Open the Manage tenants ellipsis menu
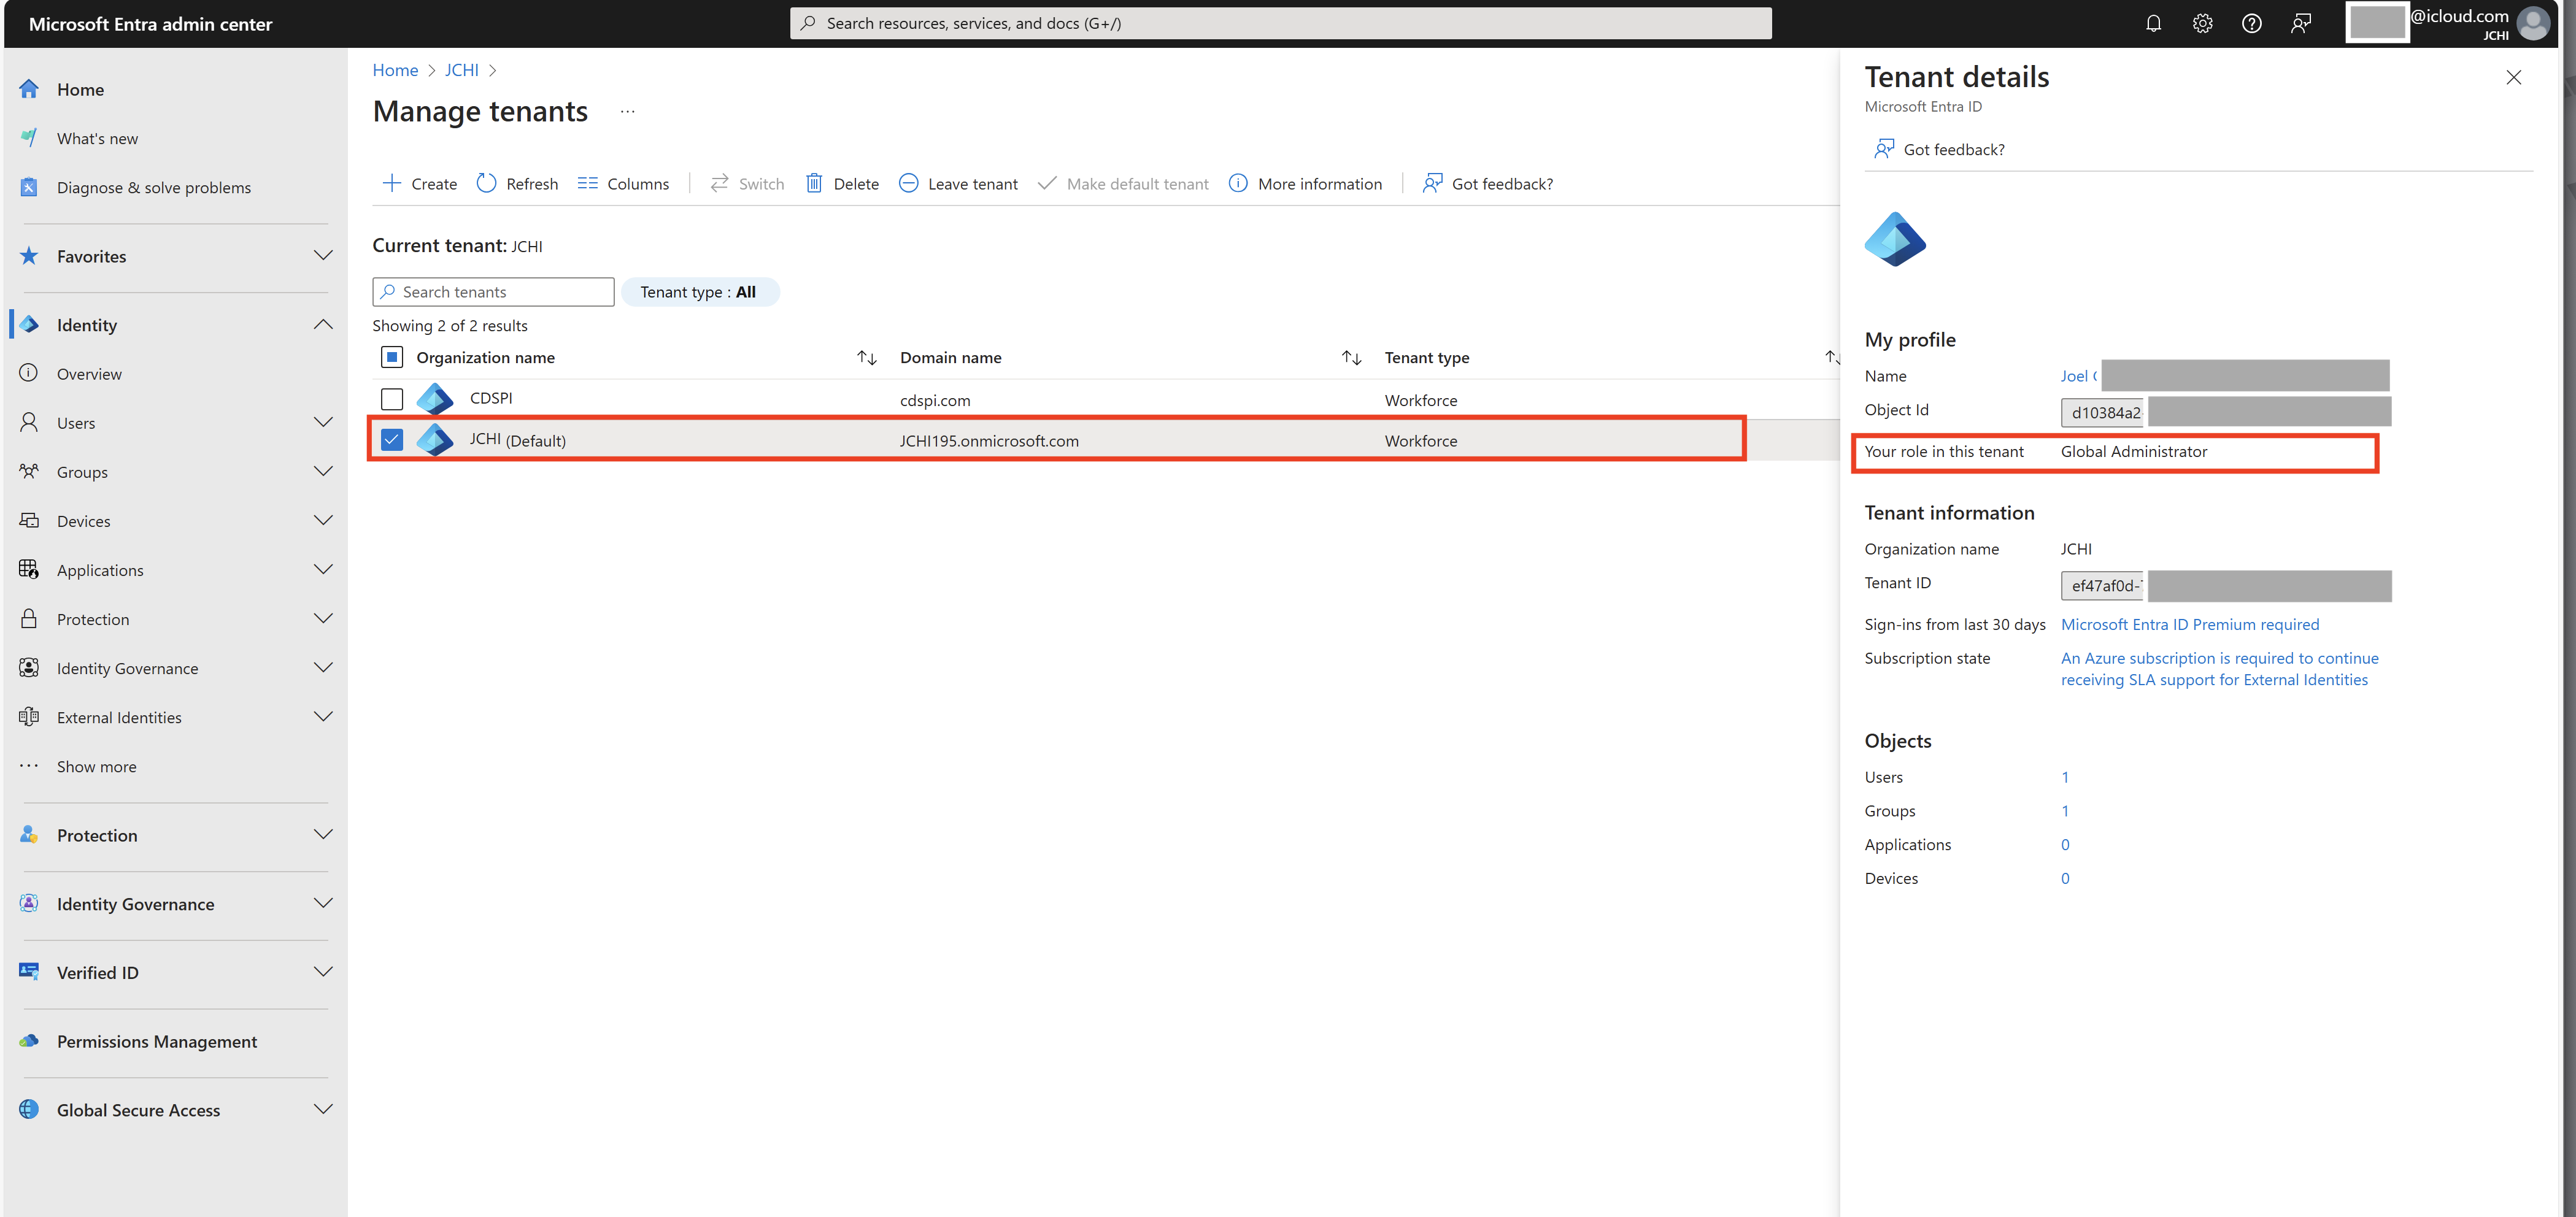The width and height of the screenshot is (2576, 1217). pos(627,111)
